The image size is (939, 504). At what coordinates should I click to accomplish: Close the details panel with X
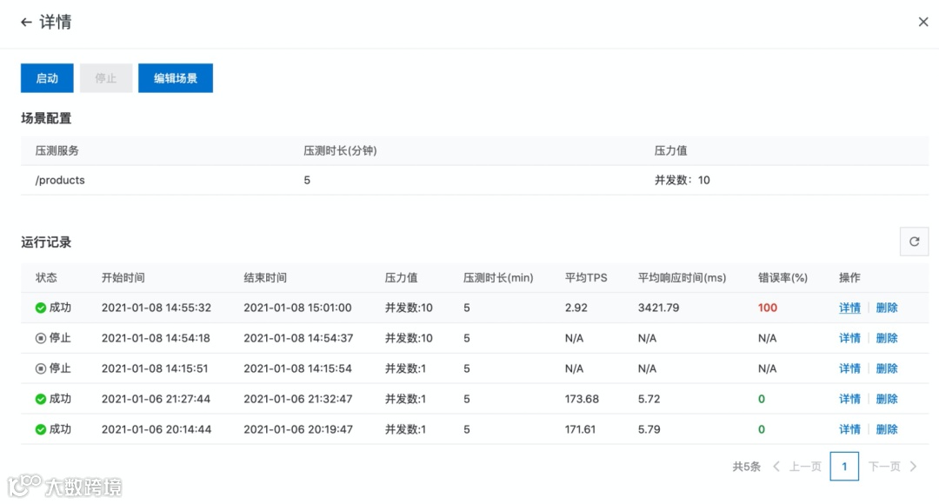(922, 22)
